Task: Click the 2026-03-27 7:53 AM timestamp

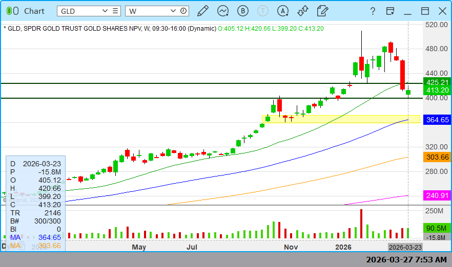Action: pos(406,259)
